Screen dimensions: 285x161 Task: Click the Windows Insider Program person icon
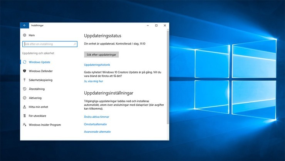click(x=25, y=125)
